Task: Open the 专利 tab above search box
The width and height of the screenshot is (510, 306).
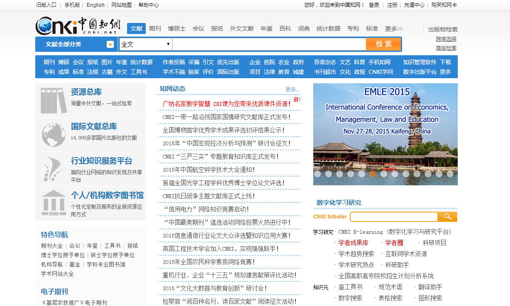Action: pos(353,29)
